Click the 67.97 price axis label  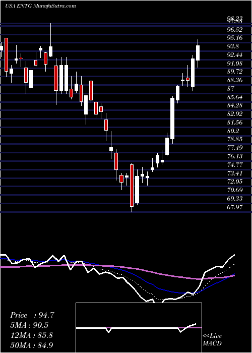[x=235, y=207]
